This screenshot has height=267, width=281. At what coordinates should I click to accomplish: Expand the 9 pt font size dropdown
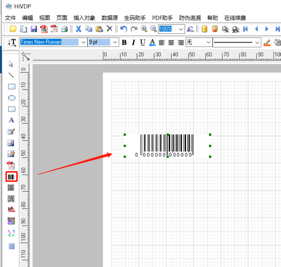tap(115, 42)
